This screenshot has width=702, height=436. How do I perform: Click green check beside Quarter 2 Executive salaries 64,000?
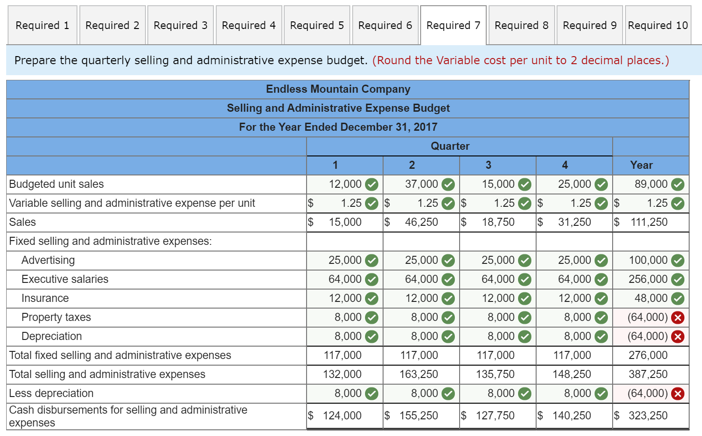(x=448, y=280)
